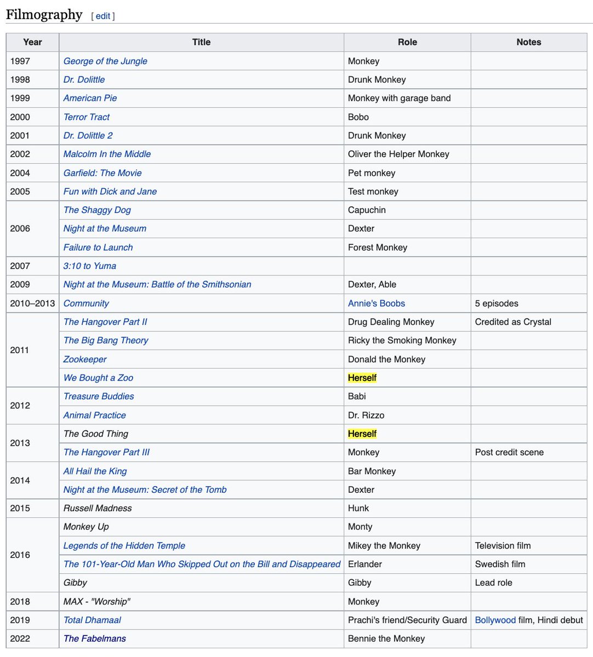
Task: Click the Dr. Rizzo role cell
Action: point(407,415)
